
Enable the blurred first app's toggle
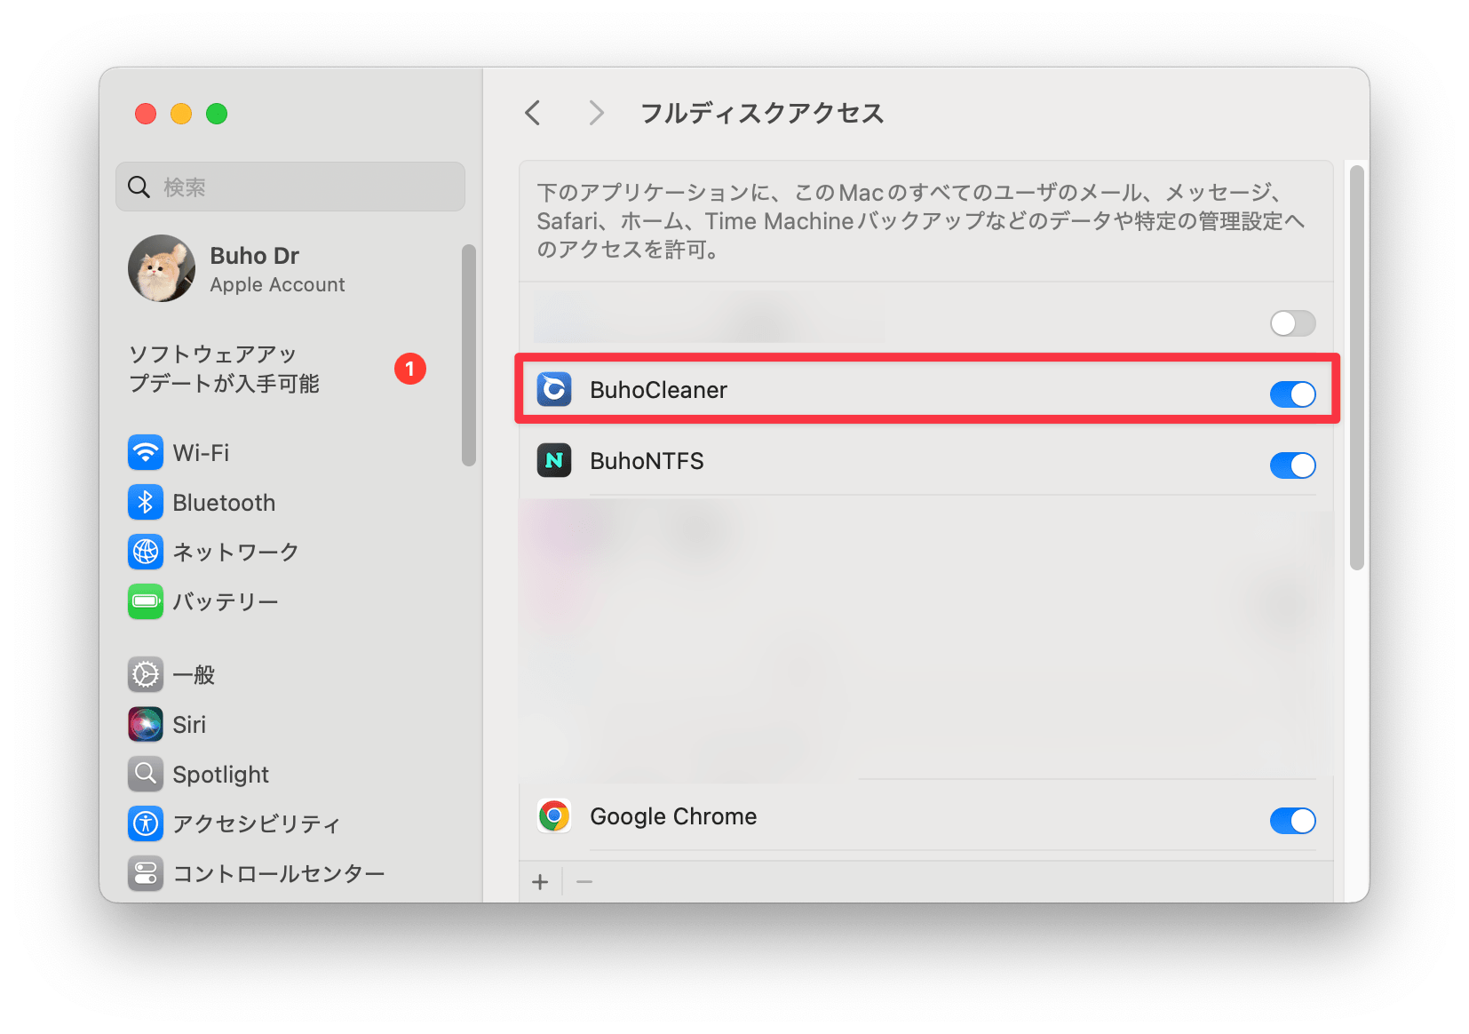1292,322
